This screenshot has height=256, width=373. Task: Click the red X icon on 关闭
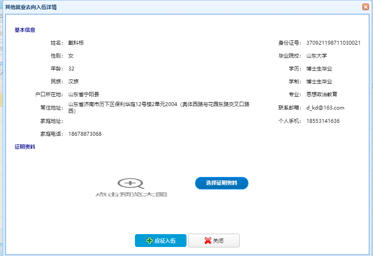pos(208,241)
